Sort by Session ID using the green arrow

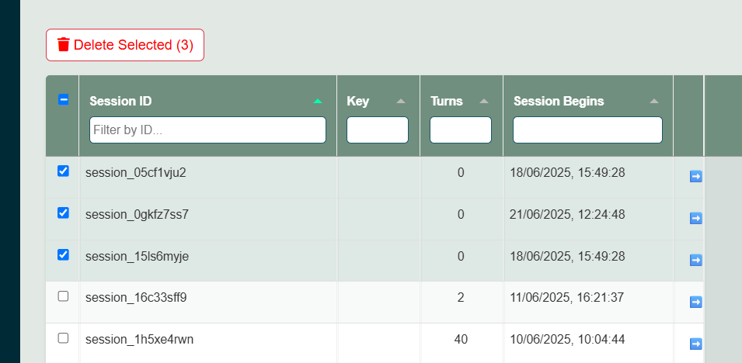[317, 101]
